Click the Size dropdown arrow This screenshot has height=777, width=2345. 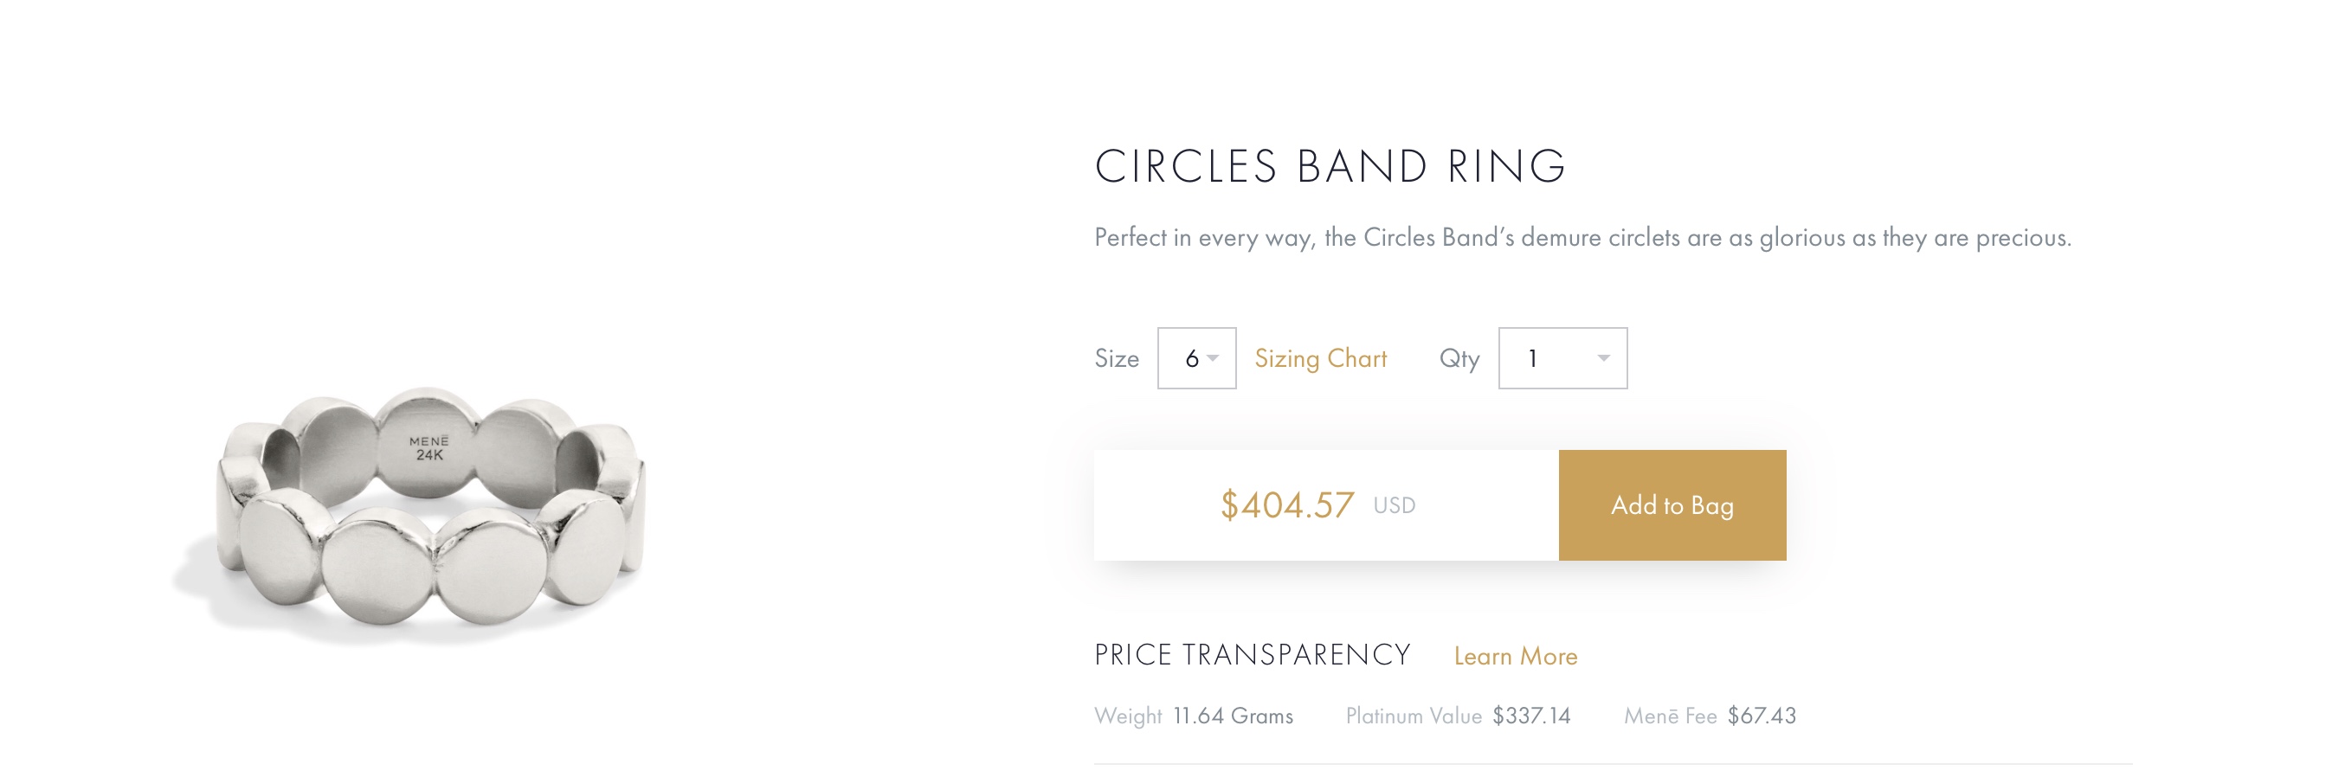coord(1213,358)
